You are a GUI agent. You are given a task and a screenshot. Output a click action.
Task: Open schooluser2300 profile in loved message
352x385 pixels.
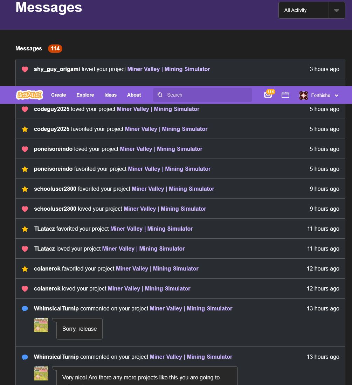click(55, 209)
